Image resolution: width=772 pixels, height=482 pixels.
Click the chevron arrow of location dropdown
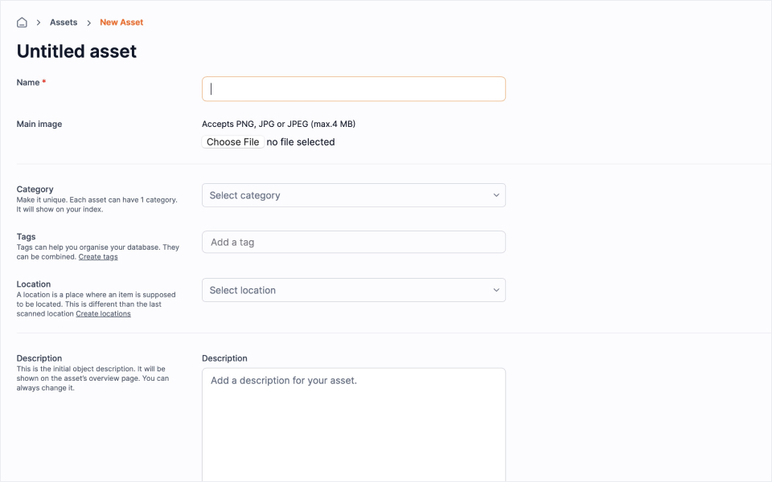495,290
